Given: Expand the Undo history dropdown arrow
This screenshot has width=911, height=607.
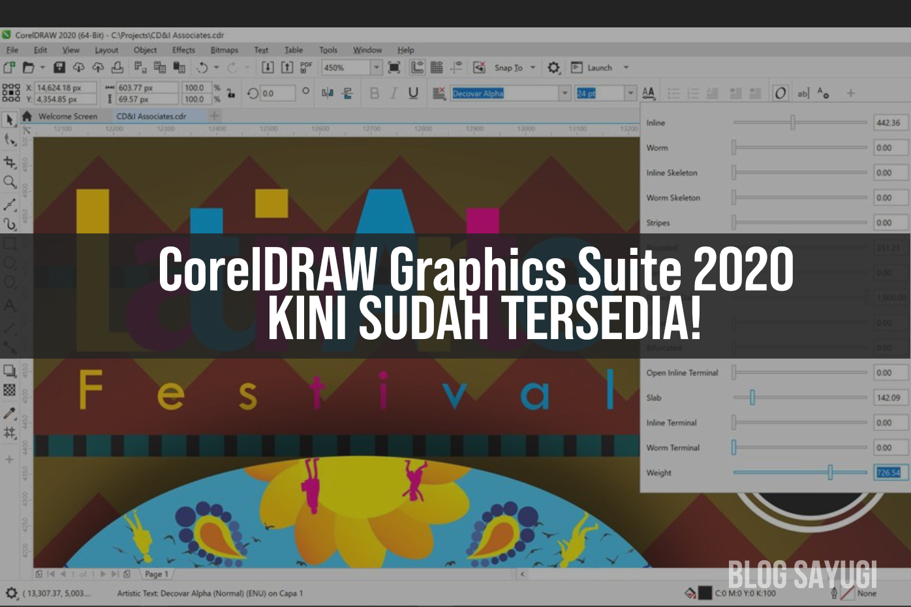Looking at the screenshot, I should point(216,67).
